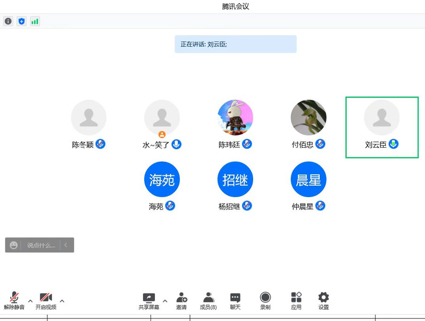425x321 pixels.
Task: Click active mic icon next to 刘云臣
Action: tap(394, 144)
